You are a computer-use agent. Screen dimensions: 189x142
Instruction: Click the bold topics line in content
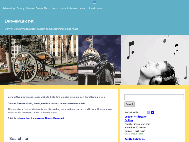pos(46,104)
